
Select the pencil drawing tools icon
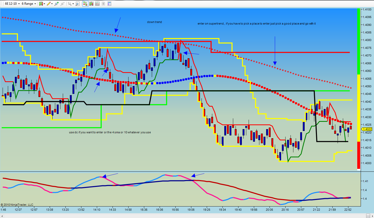click(x=49, y=4)
